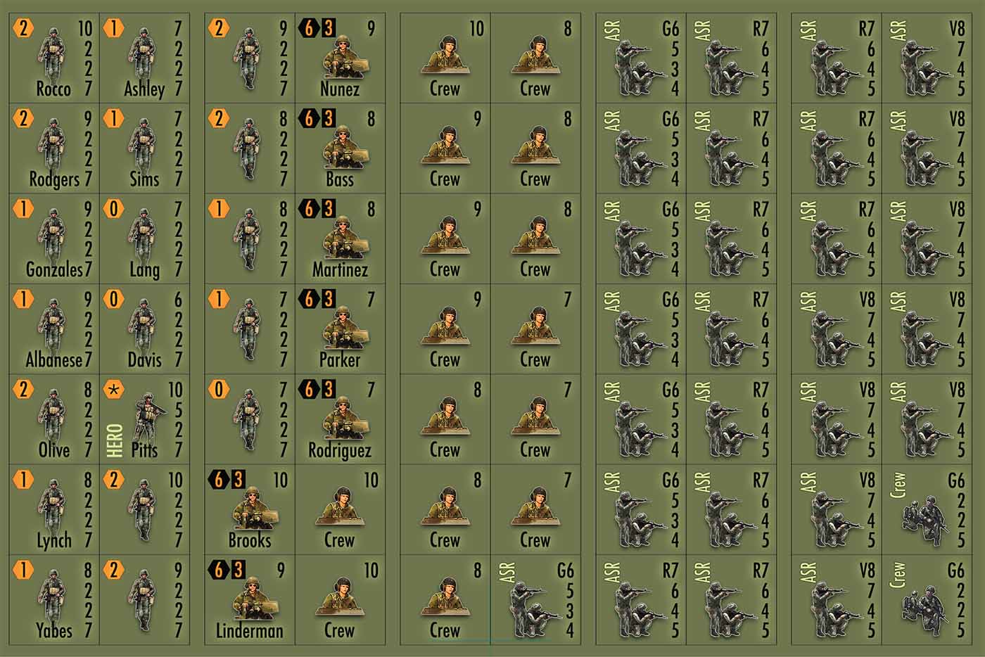Select the Brooks commander counter
The image size is (985, 657).
pyautogui.click(x=250, y=509)
